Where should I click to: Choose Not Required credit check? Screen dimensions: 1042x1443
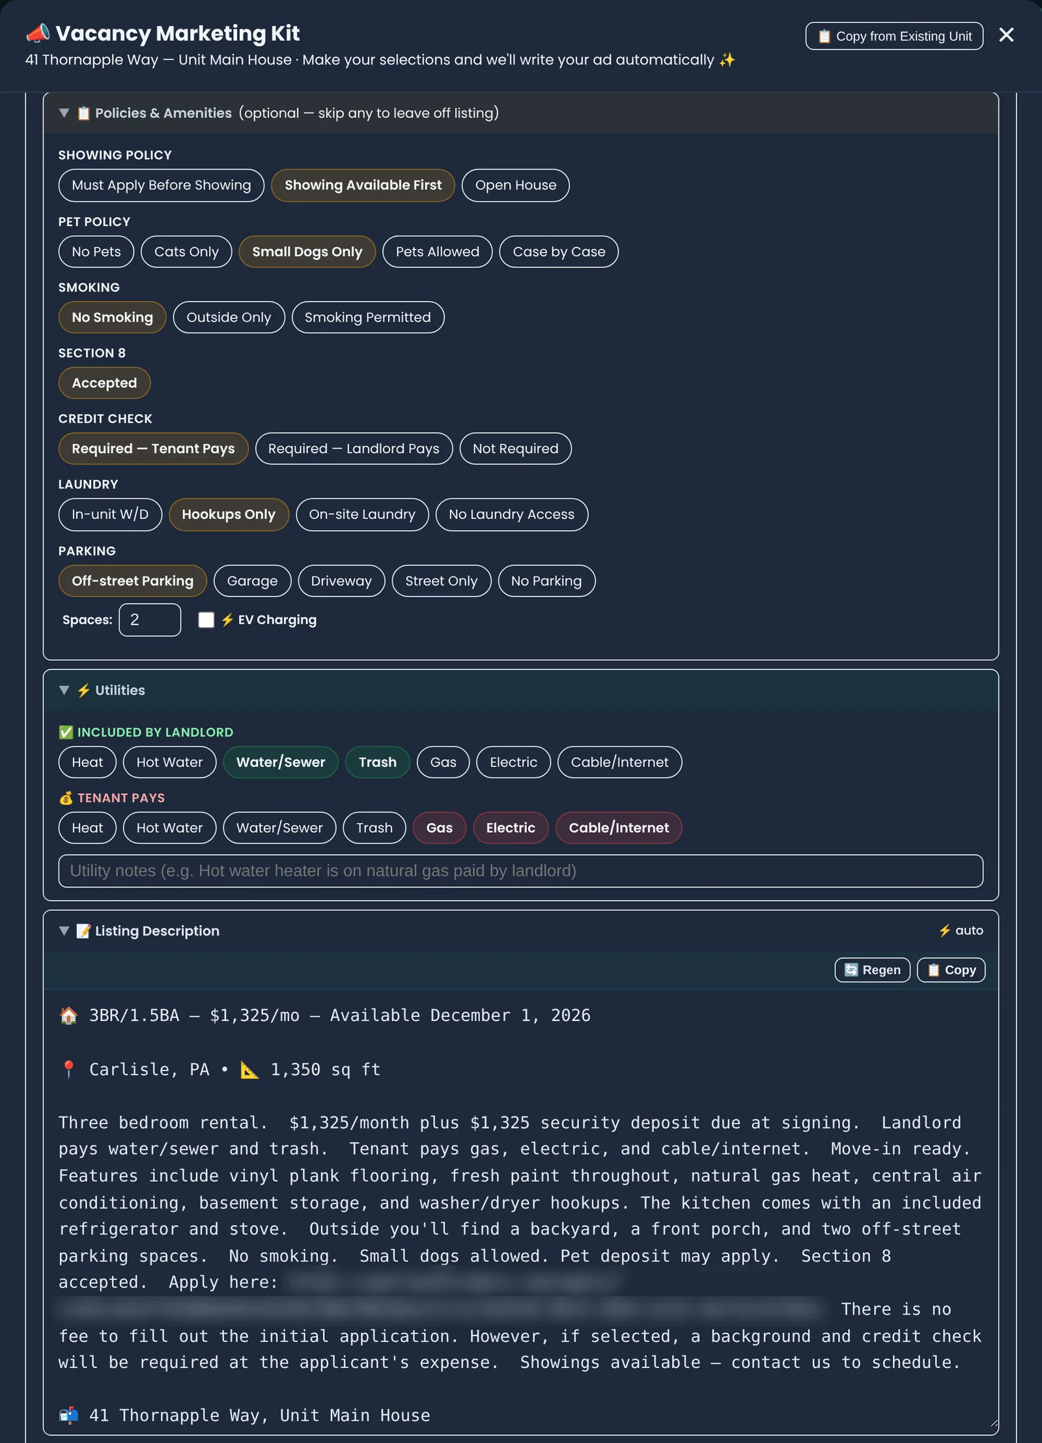tap(515, 449)
